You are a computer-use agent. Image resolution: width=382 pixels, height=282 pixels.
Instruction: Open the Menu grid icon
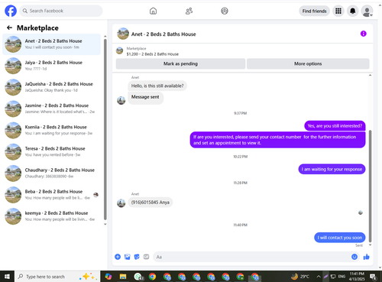[x=338, y=11]
